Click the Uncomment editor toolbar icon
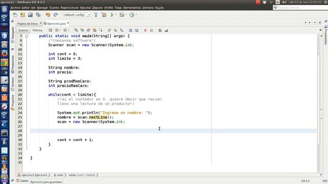 click(166, 30)
